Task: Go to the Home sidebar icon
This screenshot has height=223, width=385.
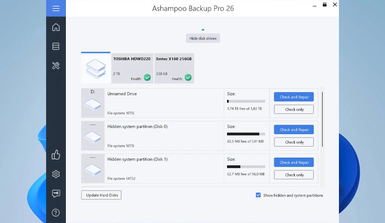Action: (56, 27)
